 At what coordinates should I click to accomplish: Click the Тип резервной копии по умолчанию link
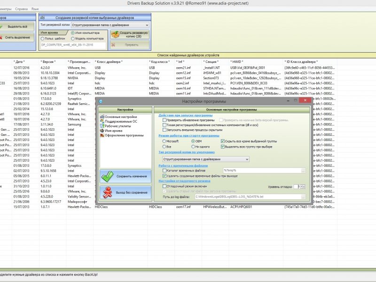tap(187, 152)
